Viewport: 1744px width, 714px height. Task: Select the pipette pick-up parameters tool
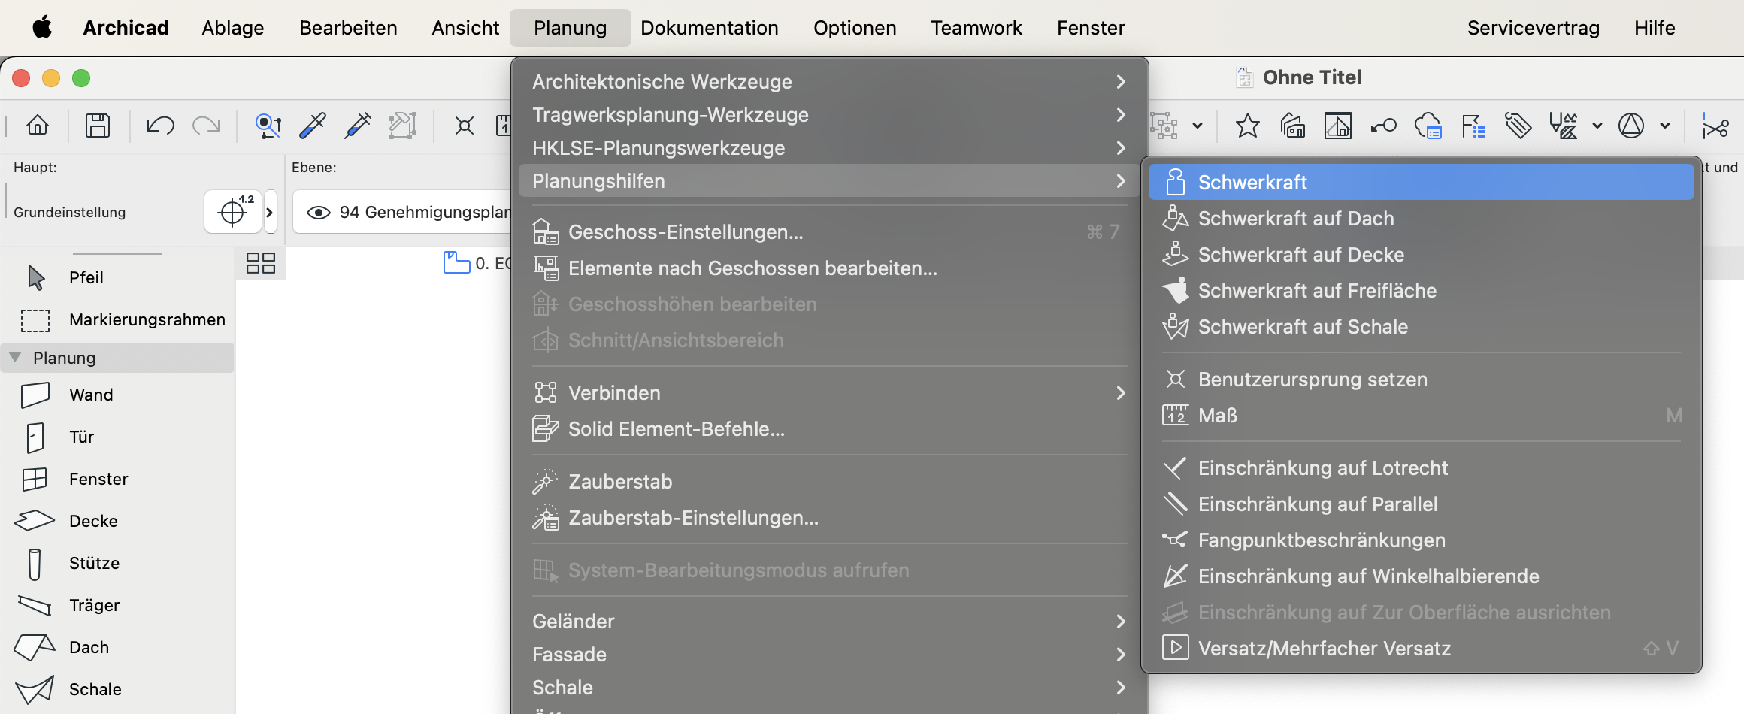coord(313,126)
